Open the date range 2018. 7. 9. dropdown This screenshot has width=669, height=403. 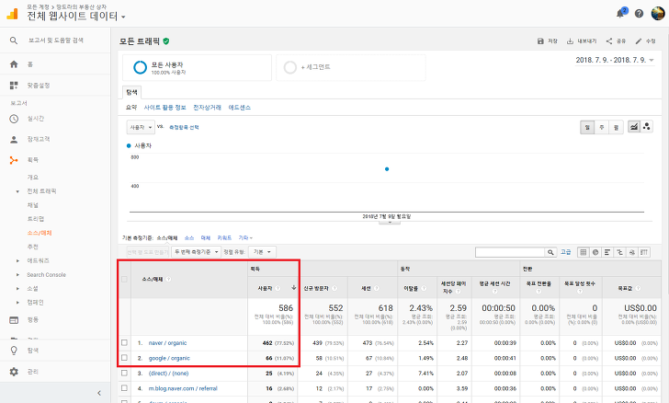pos(615,60)
